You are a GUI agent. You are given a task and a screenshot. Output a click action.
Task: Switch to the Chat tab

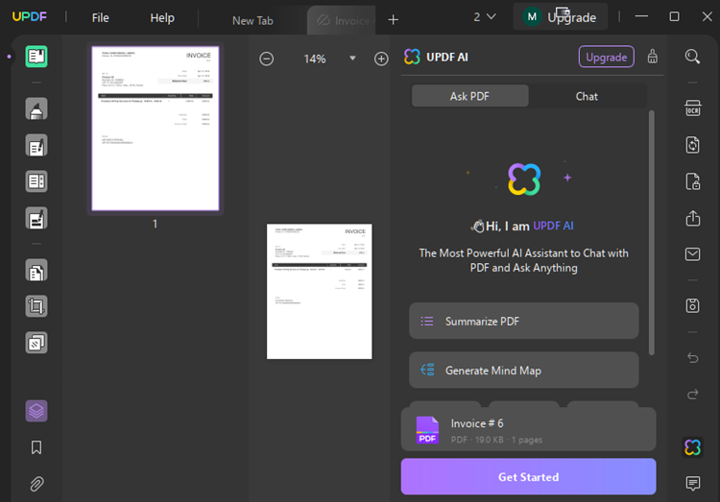tap(587, 96)
